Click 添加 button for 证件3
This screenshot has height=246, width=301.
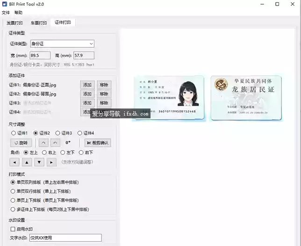87,103
